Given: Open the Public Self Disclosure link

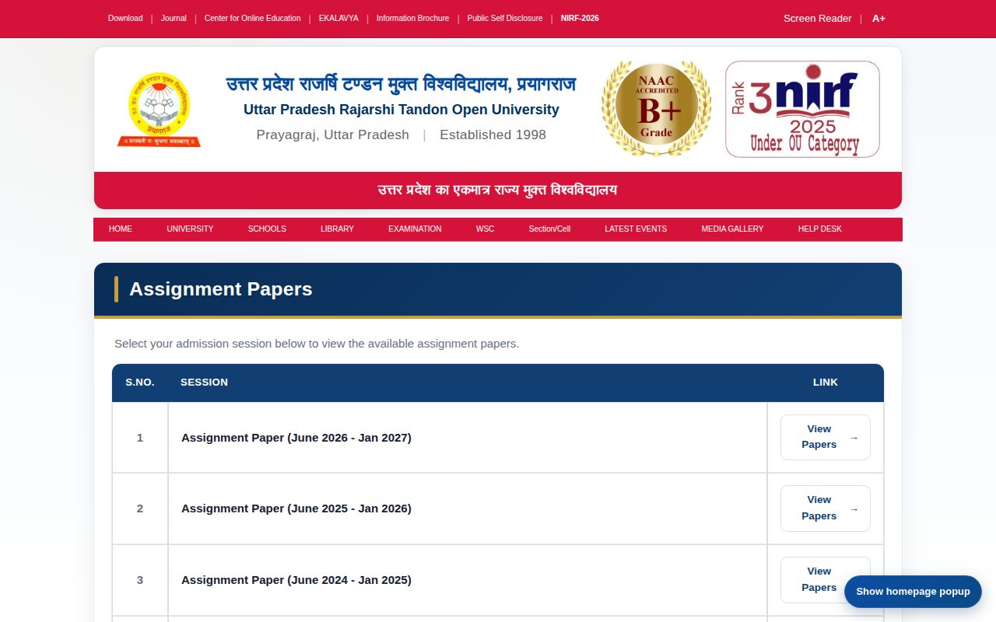Looking at the screenshot, I should [505, 18].
